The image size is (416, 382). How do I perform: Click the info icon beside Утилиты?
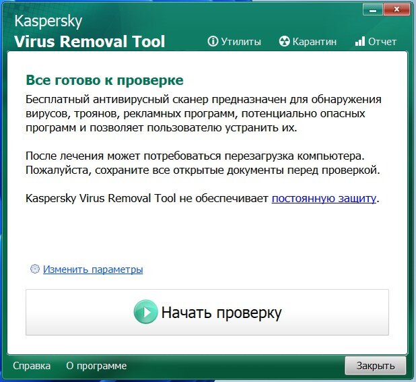[213, 41]
